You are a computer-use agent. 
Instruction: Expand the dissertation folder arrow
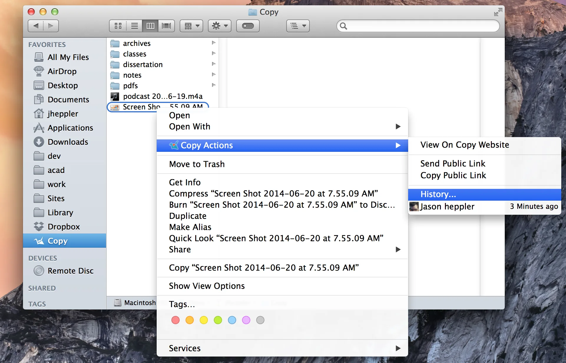click(x=214, y=64)
